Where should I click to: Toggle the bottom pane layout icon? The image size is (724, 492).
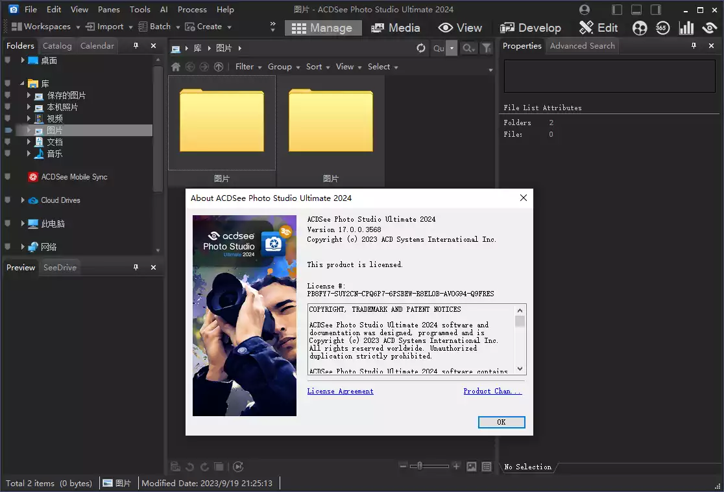pos(636,10)
